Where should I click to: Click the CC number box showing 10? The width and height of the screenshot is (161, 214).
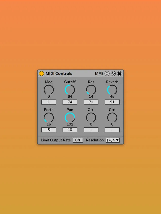[x=70, y=130]
